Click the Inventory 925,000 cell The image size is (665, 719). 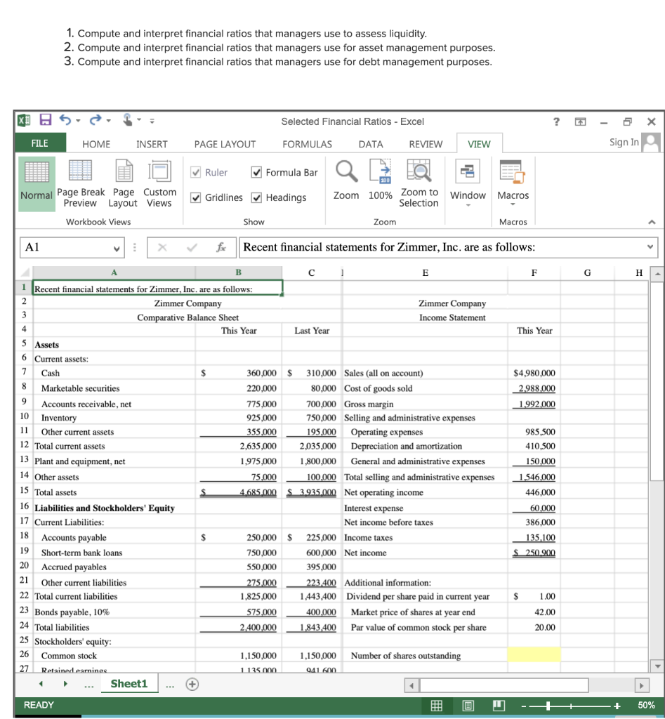(x=239, y=418)
